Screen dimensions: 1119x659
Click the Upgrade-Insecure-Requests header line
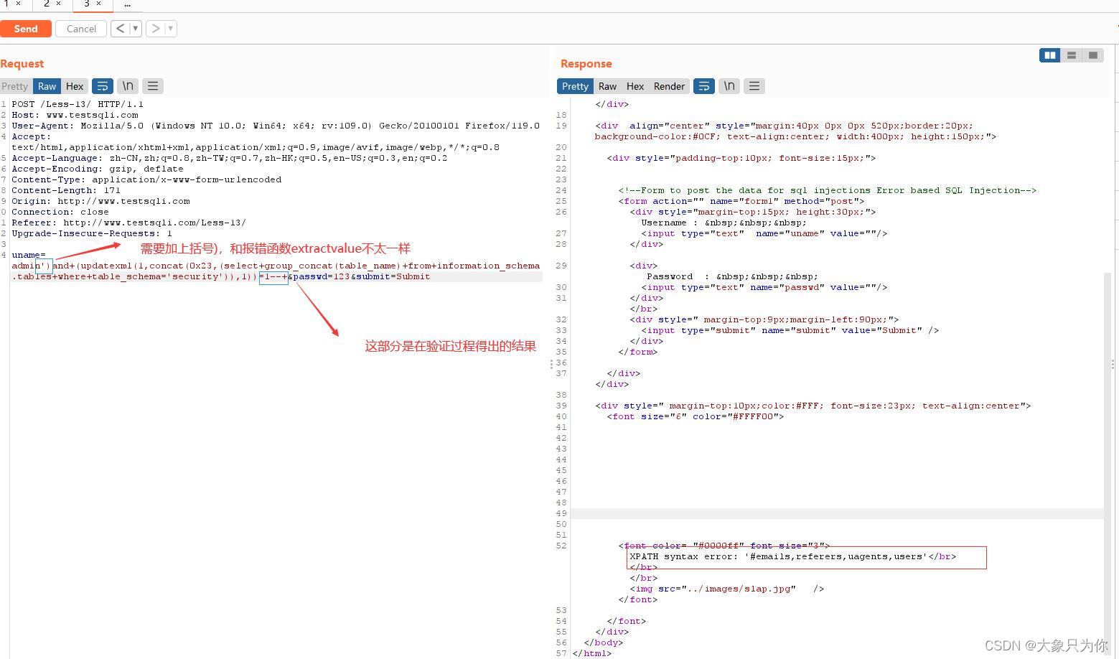pyautogui.click(x=92, y=233)
